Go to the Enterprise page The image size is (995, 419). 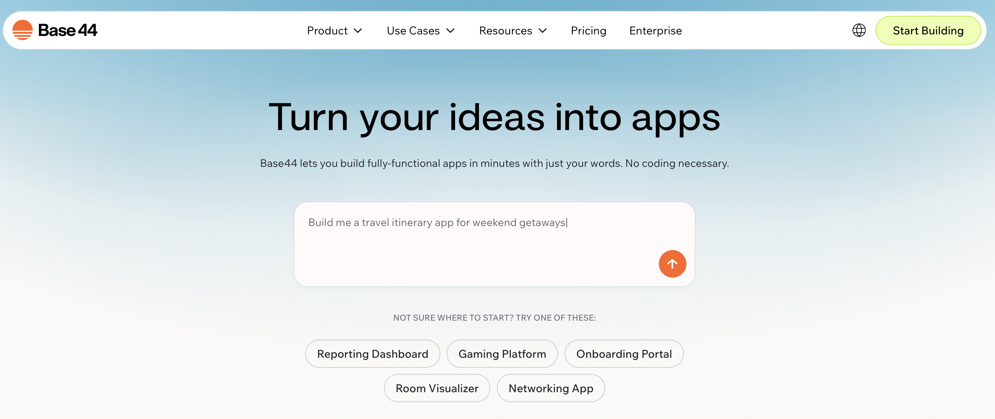coord(655,31)
